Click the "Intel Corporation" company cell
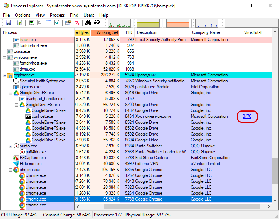Viewport: 279px width, 219px height. pos(205,87)
